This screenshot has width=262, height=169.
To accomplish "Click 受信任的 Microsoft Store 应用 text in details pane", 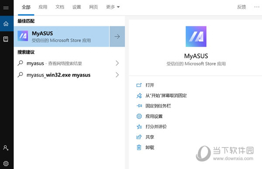I will [x=196, y=64].
